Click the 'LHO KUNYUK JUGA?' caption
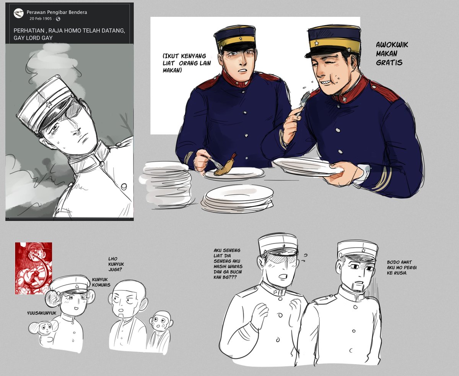The image size is (459, 376). pos(117,264)
